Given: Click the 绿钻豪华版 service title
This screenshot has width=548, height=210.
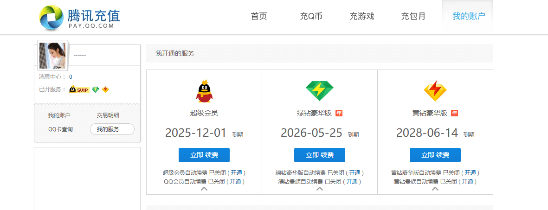Looking at the screenshot, I should coord(315,113).
